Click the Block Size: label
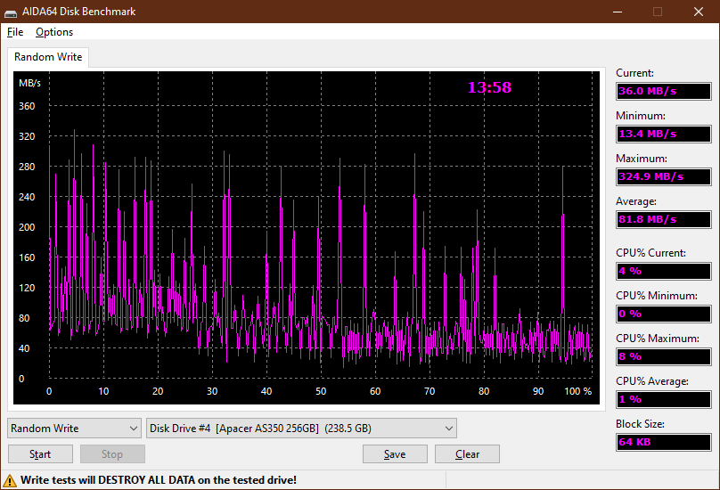This screenshot has height=490, width=720. click(640, 424)
